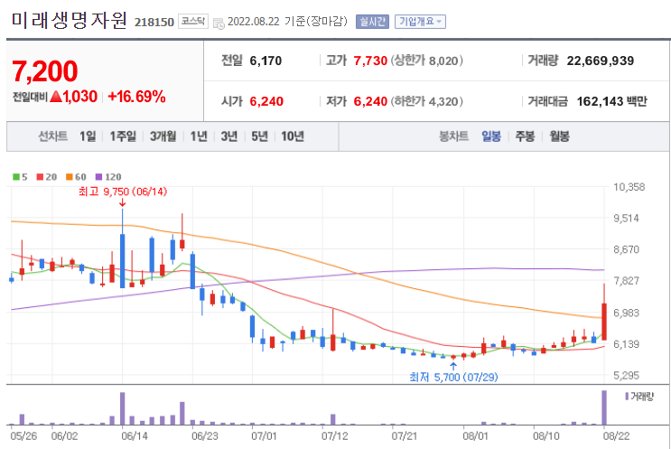Click the 전일 value 6,170
This screenshot has width=671, height=449.
266,61
